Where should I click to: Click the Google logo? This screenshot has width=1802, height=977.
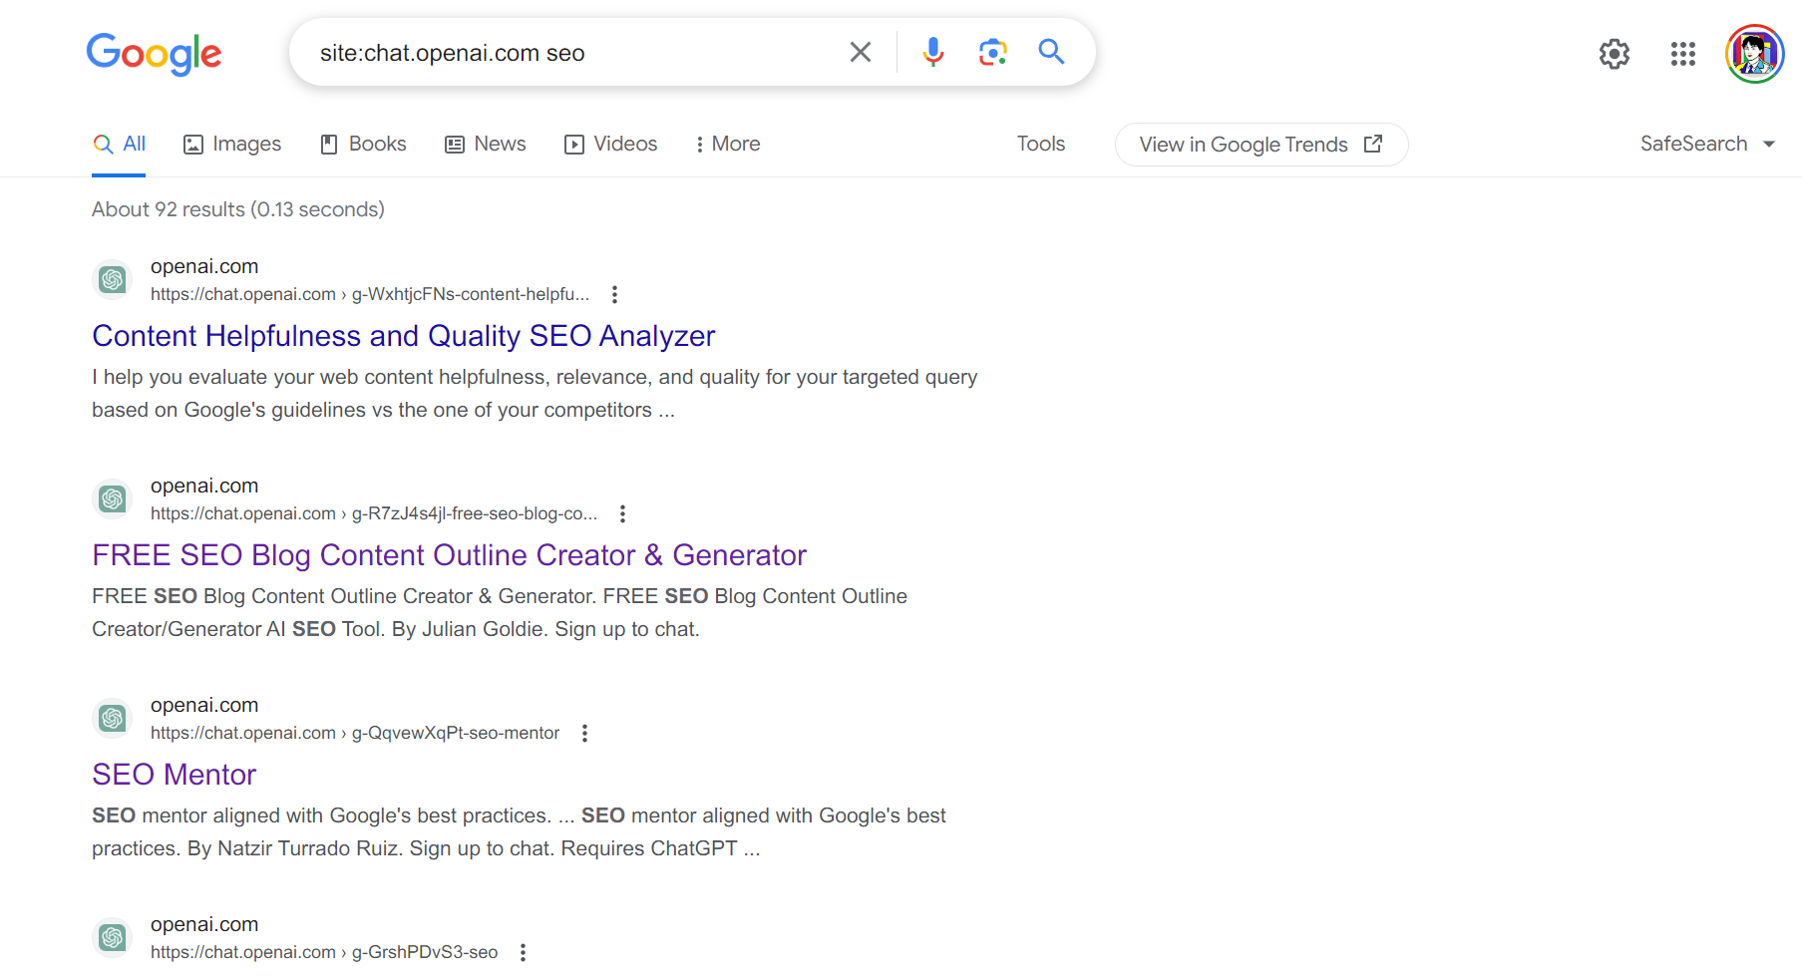click(154, 54)
